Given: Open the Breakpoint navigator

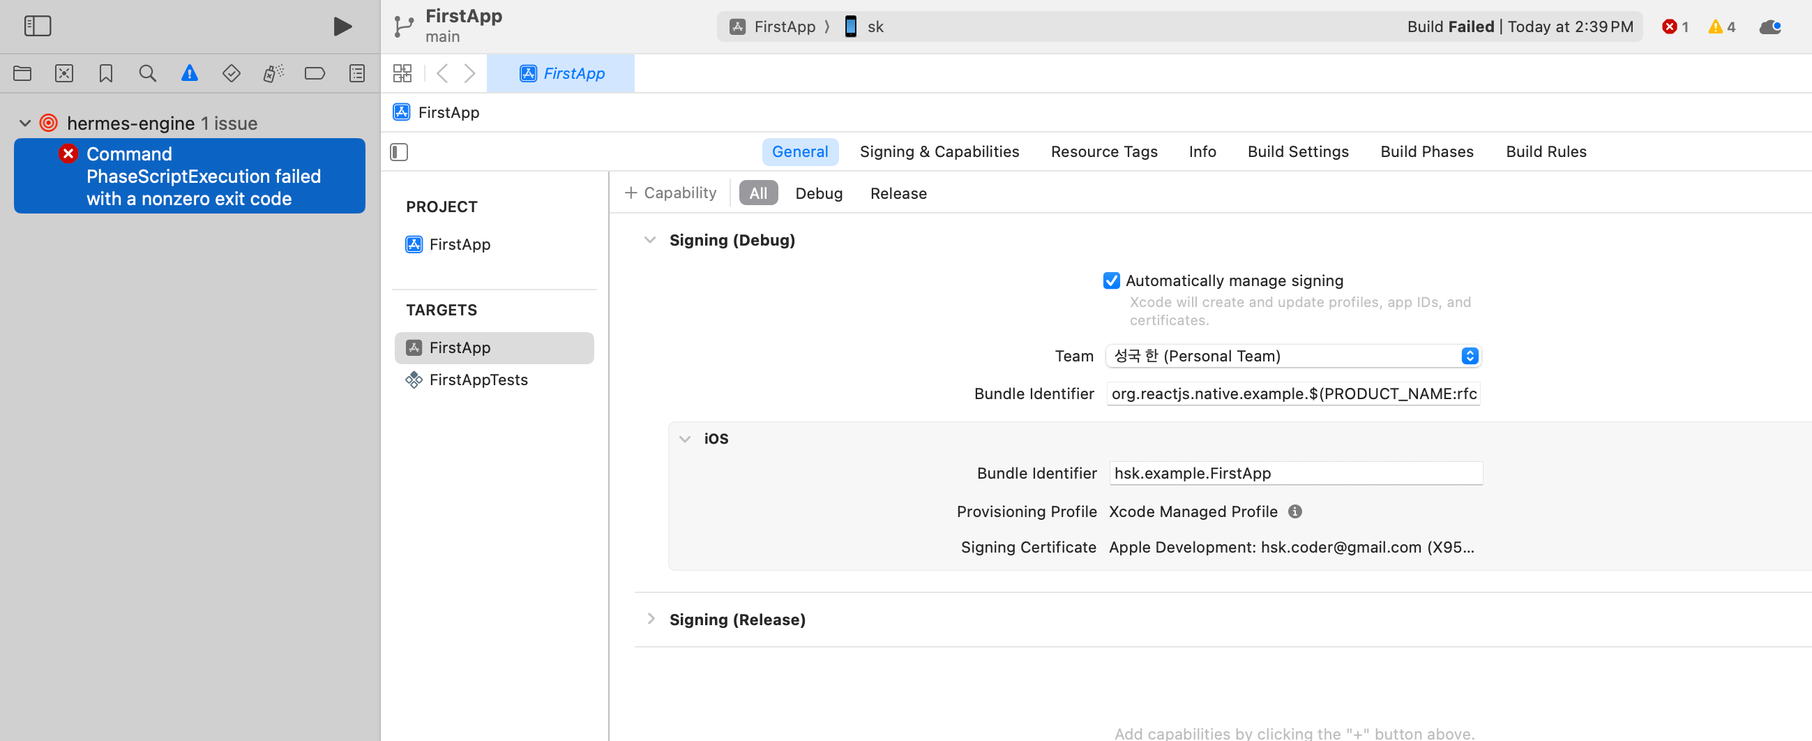Looking at the screenshot, I should pos(315,73).
